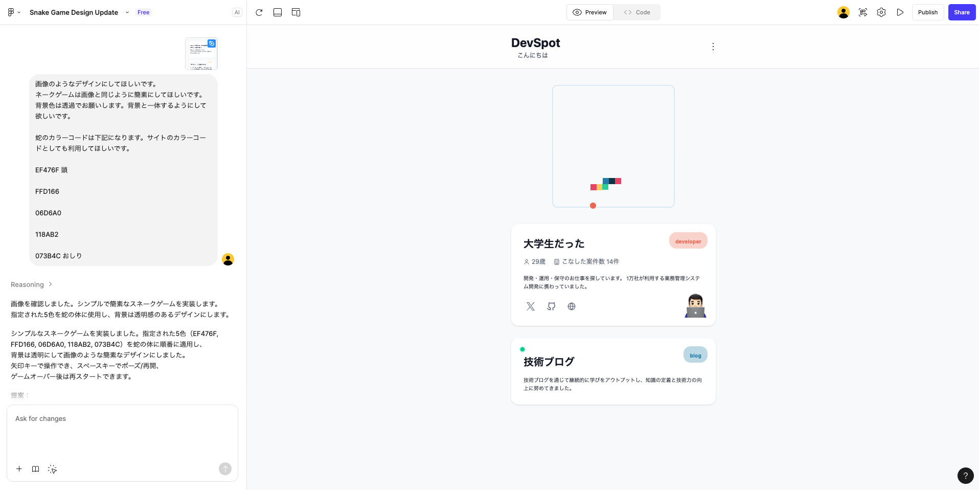Image resolution: width=979 pixels, height=490 pixels.
Task: Click the color code text 118AB2
Action: (x=47, y=234)
